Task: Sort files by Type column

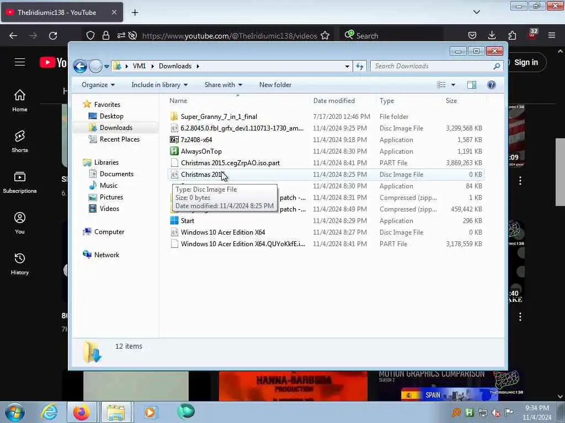Action: click(409, 101)
